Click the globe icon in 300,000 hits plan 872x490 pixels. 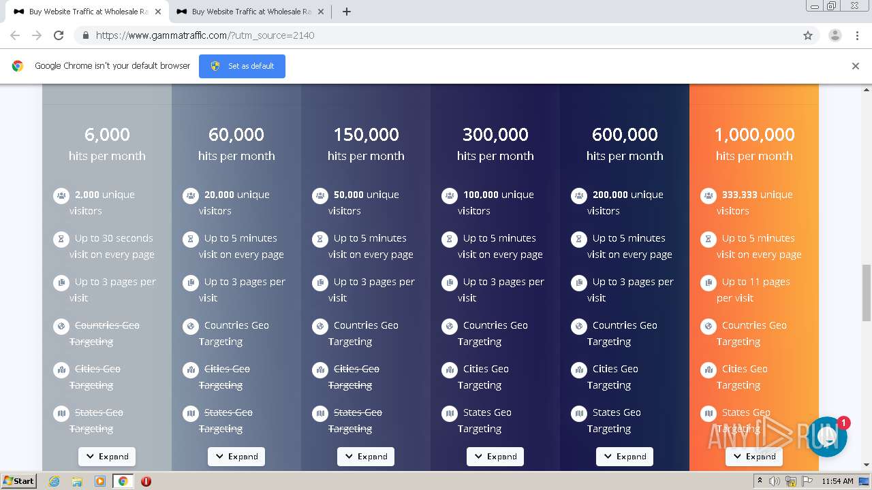(450, 326)
